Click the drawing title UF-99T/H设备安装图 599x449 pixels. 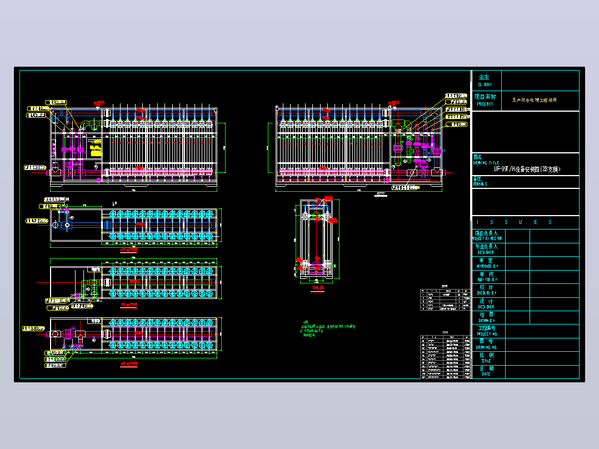pos(527,169)
